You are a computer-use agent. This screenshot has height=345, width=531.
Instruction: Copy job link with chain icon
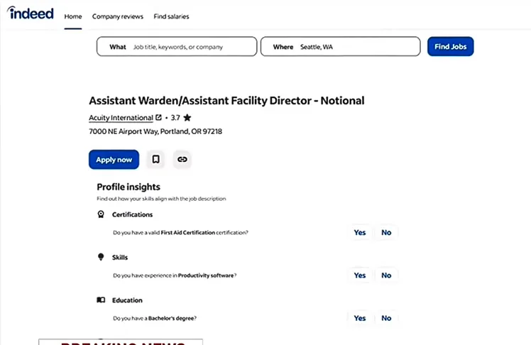coord(182,160)
